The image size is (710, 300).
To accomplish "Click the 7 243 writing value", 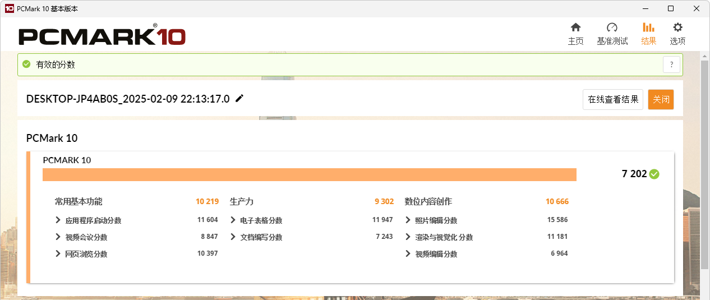I will (384, 237).
